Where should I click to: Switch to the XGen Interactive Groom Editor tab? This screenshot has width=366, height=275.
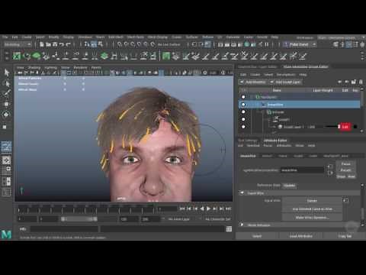[306, 66]
